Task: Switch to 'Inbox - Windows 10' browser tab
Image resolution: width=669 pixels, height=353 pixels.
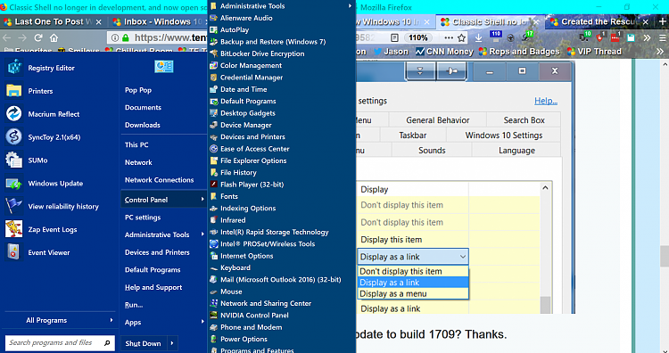Action: 157,21
